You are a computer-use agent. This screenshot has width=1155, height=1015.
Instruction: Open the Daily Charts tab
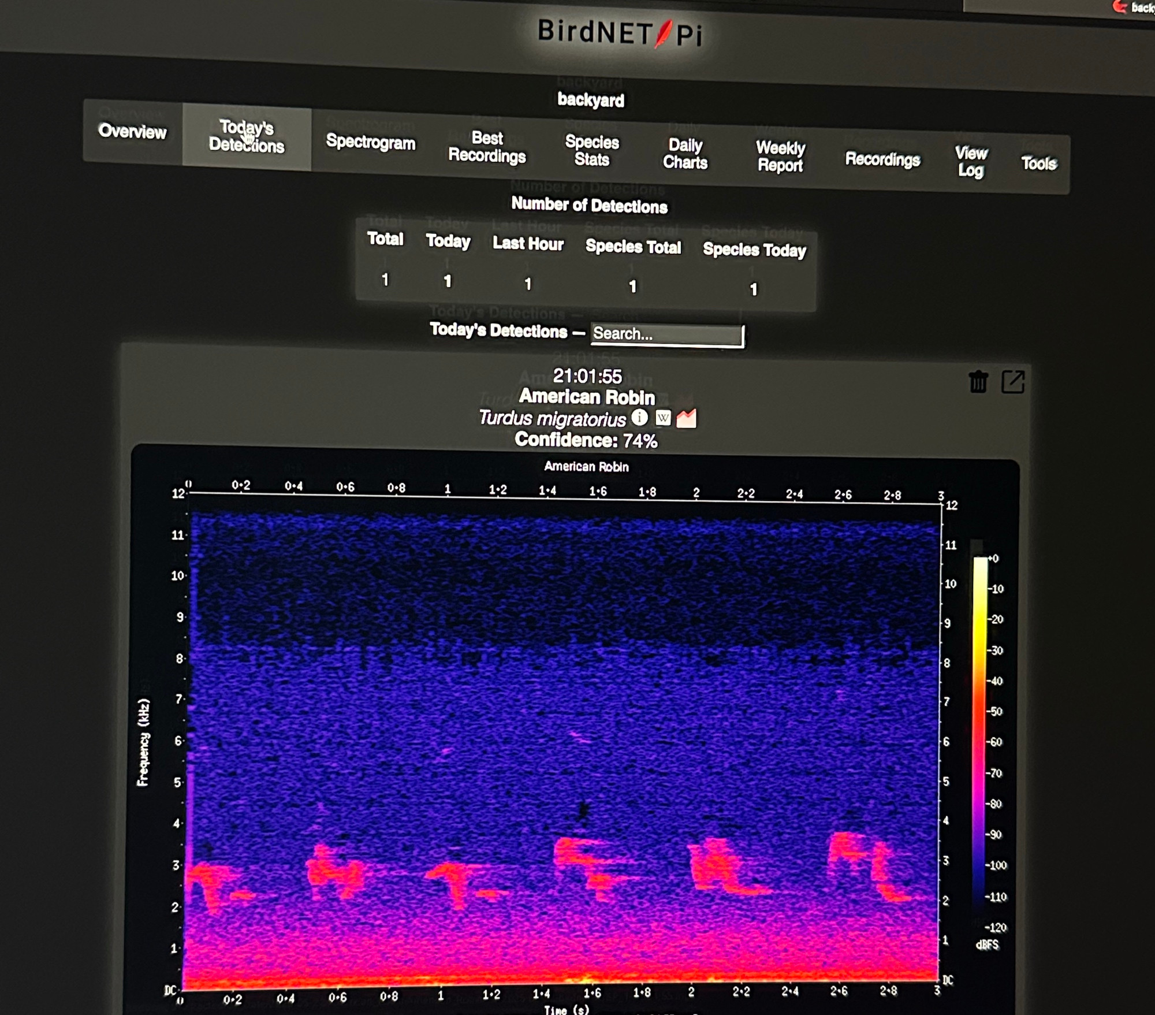tap(685, 154)
